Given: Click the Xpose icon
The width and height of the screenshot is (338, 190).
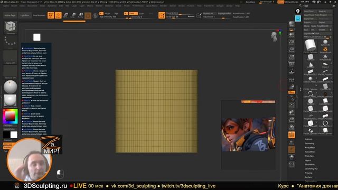Looking at the screenshot, I should pyautogui.click(x=292, y=164).
